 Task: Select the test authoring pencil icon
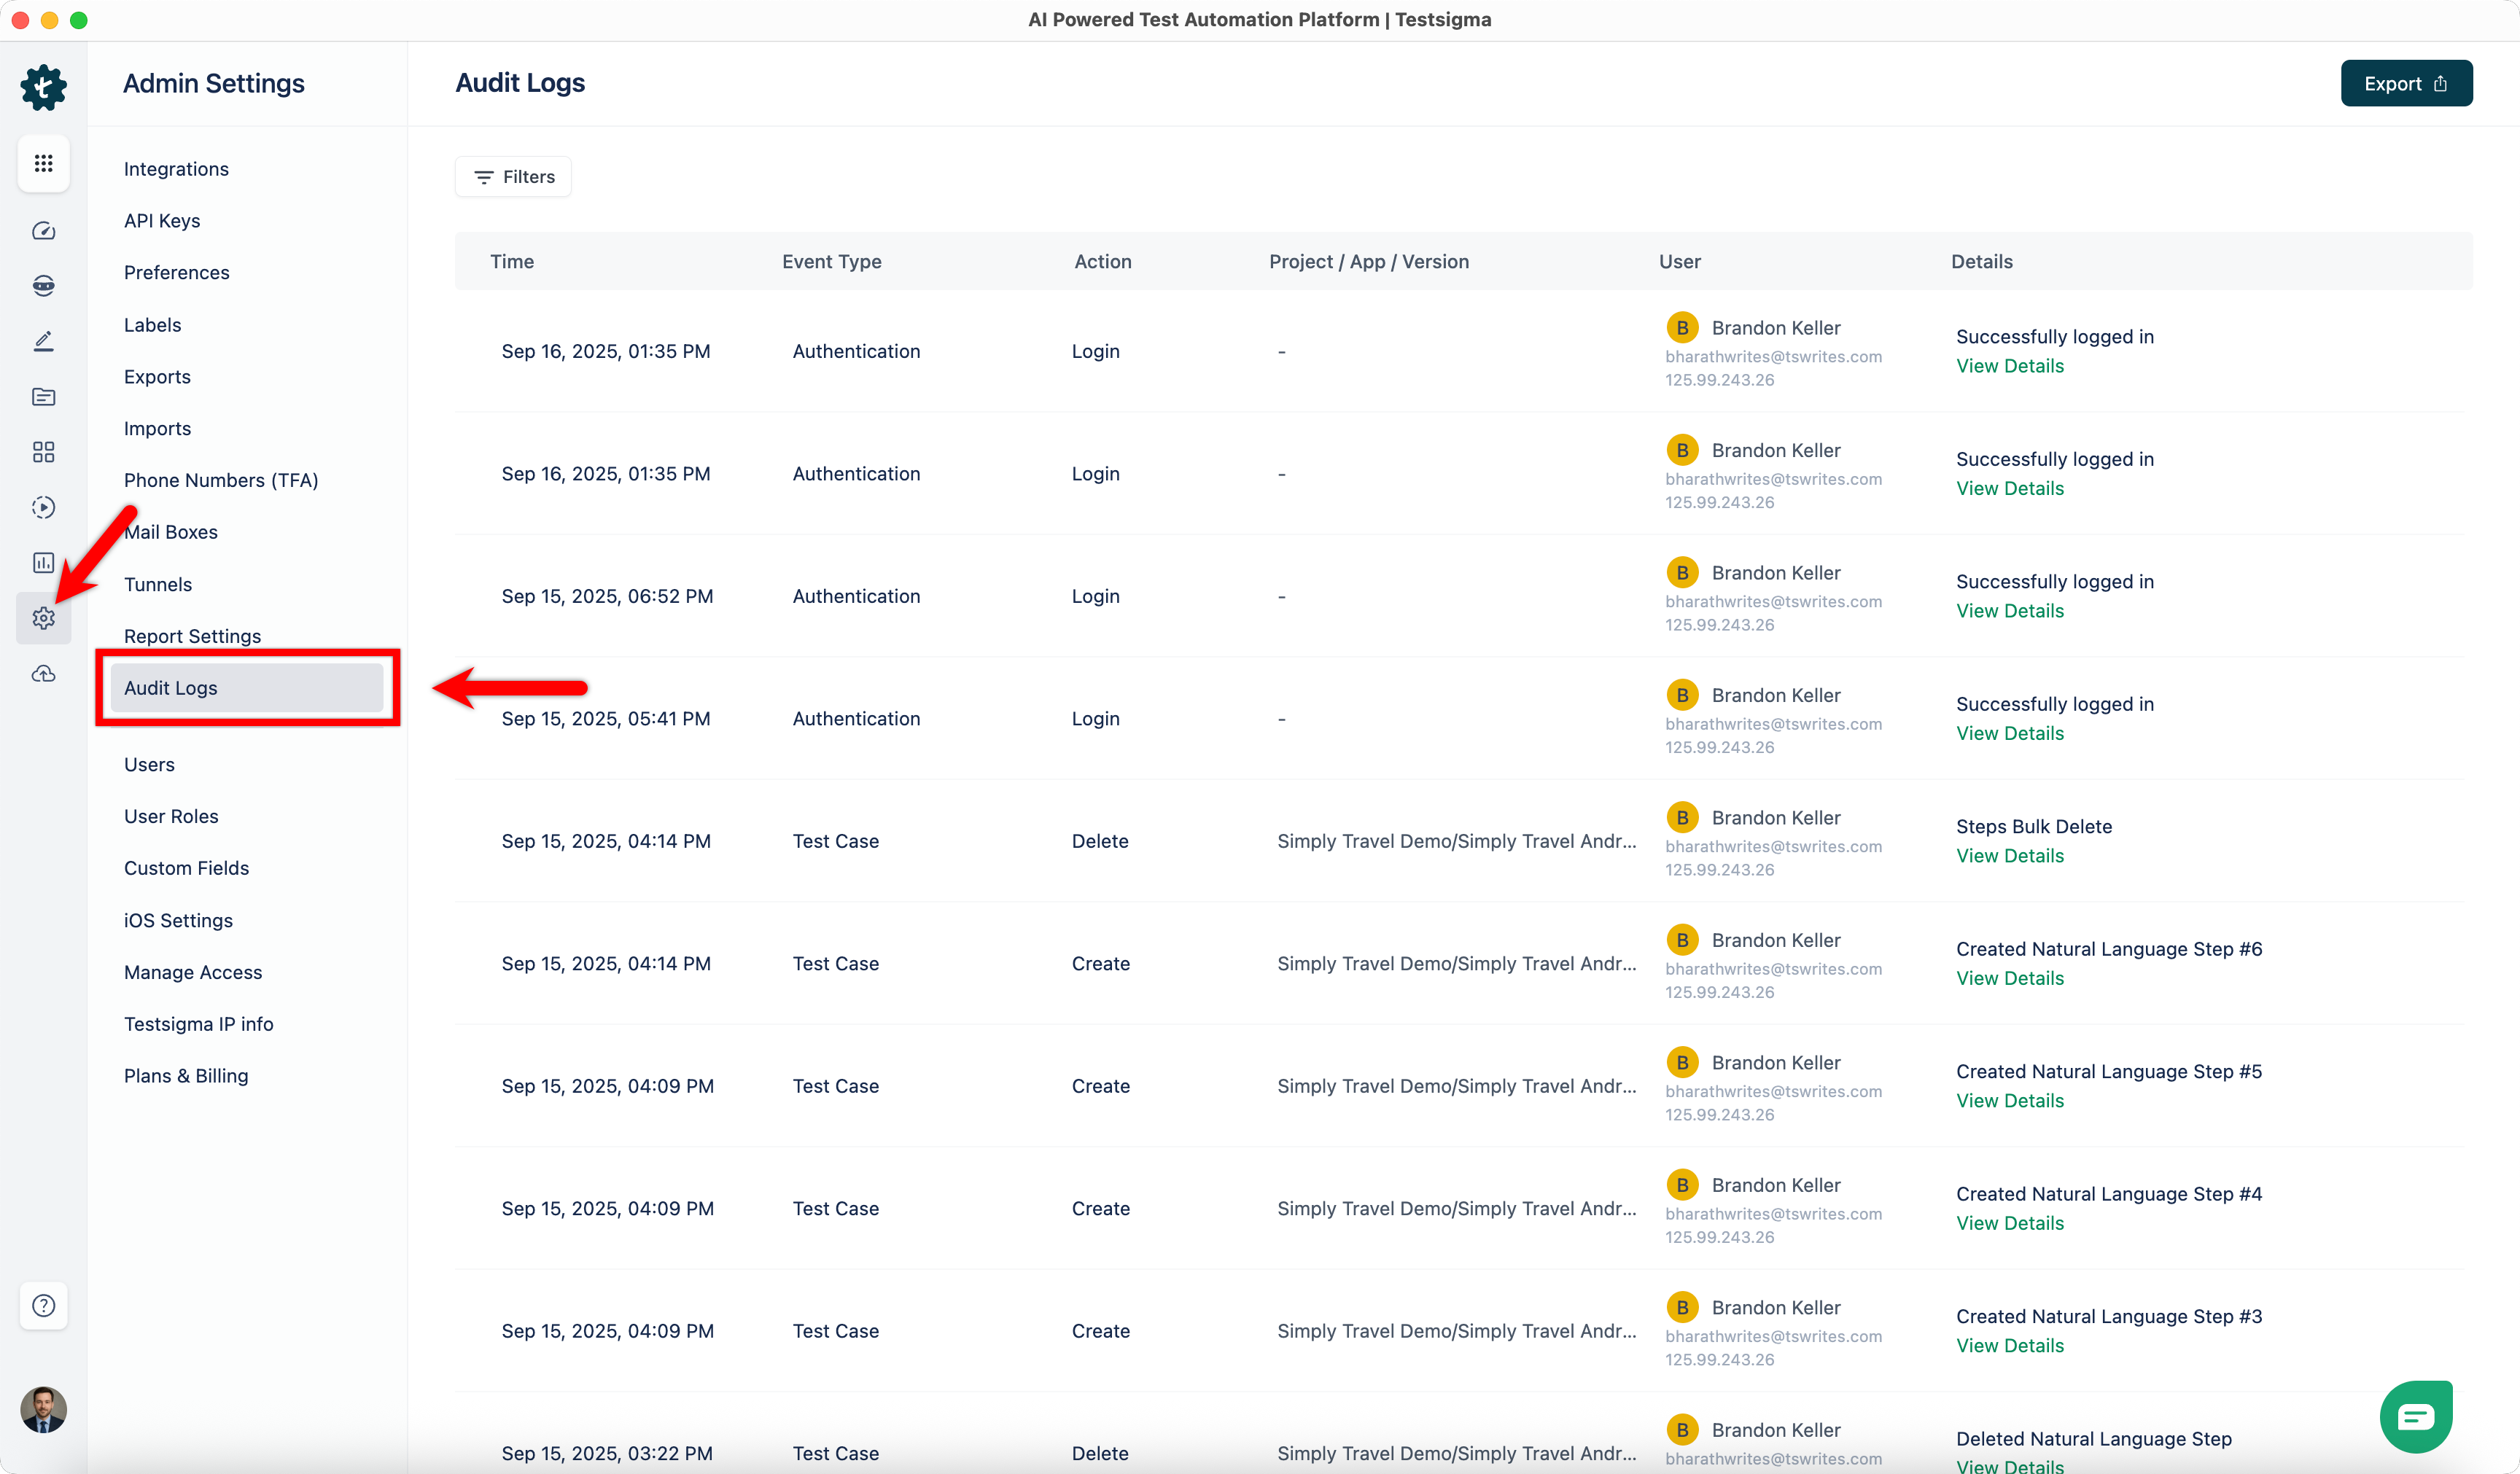[43, 340]
